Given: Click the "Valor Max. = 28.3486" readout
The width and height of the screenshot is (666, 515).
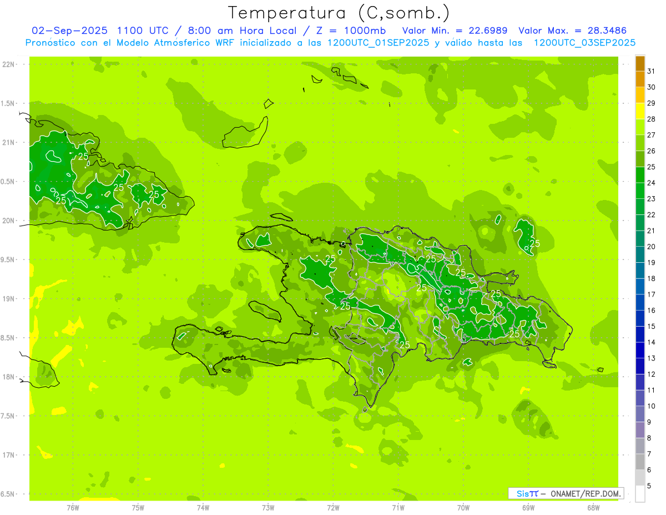Looking at the screenshot, I should [x=573, y=31].
